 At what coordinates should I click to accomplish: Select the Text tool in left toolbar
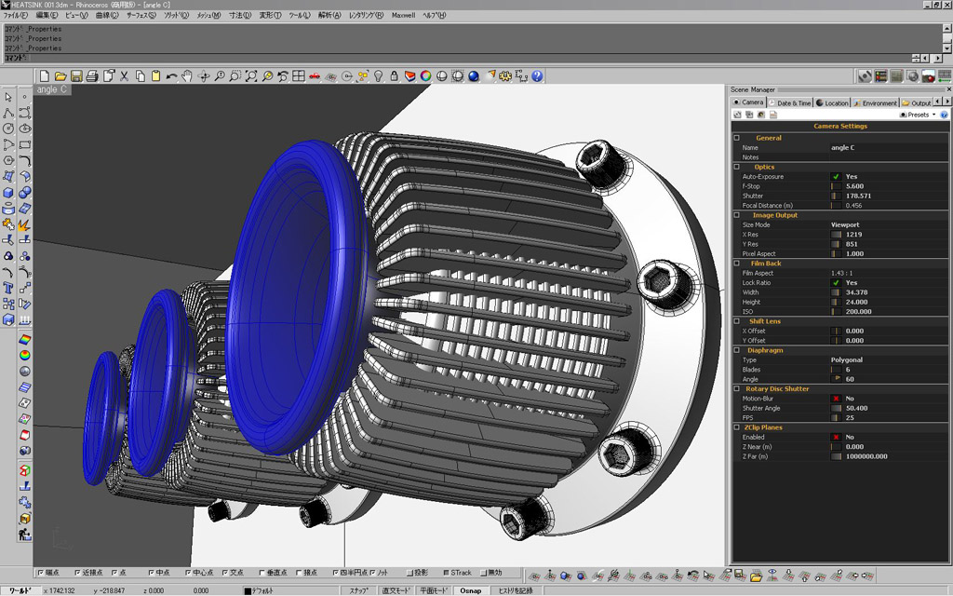pyautogui.click(x=8, y=288)
